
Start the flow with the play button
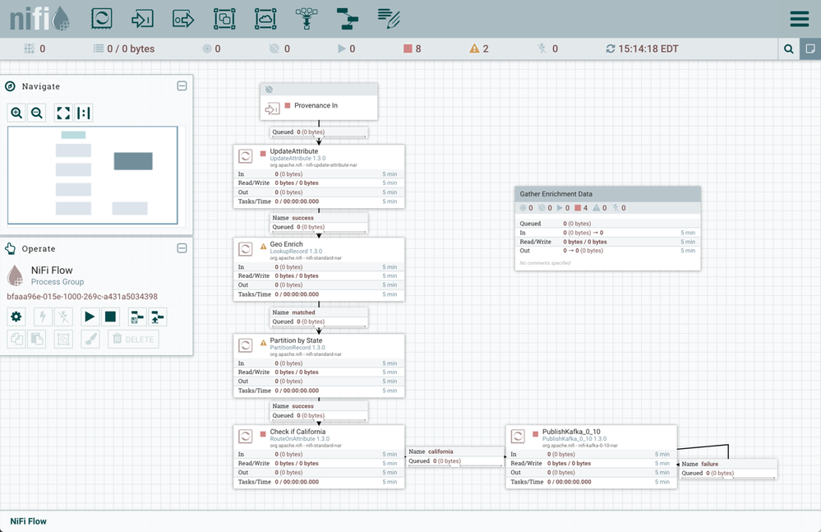point(90,317)
